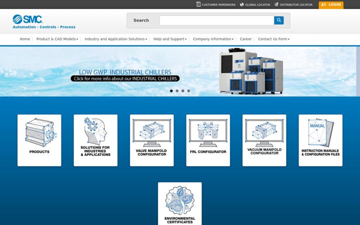The height and width of the screenshot is (225, 360).
Task: Click the Distributor Locator link text
Action: coord(296,4)
